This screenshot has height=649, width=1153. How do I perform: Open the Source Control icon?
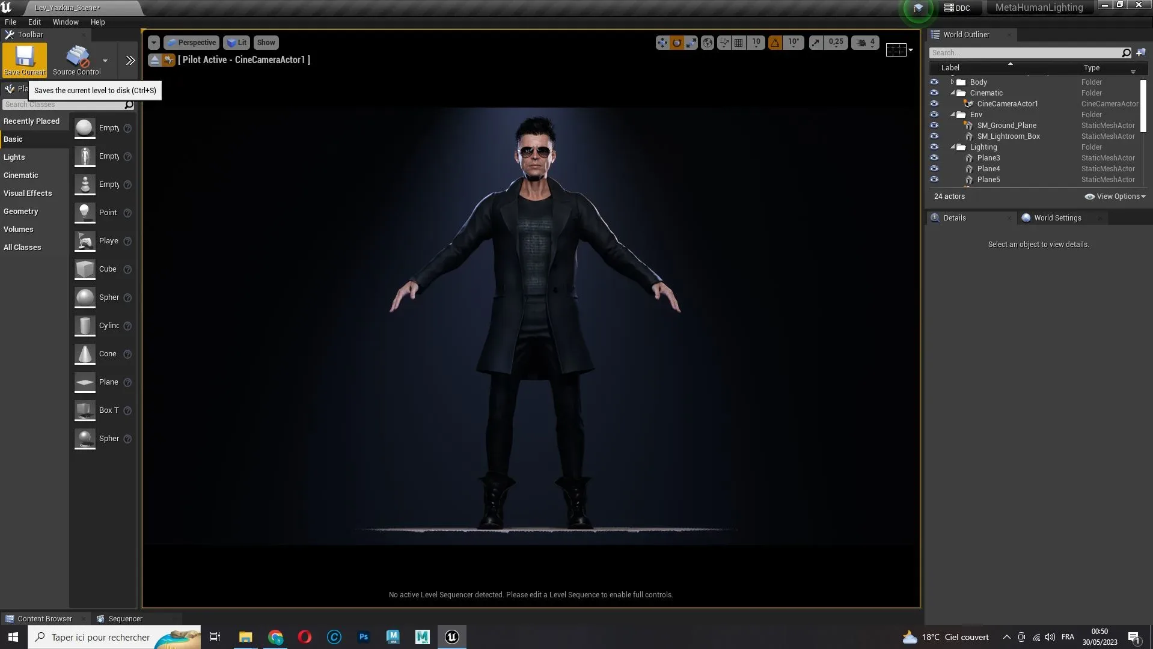(76, 57)
